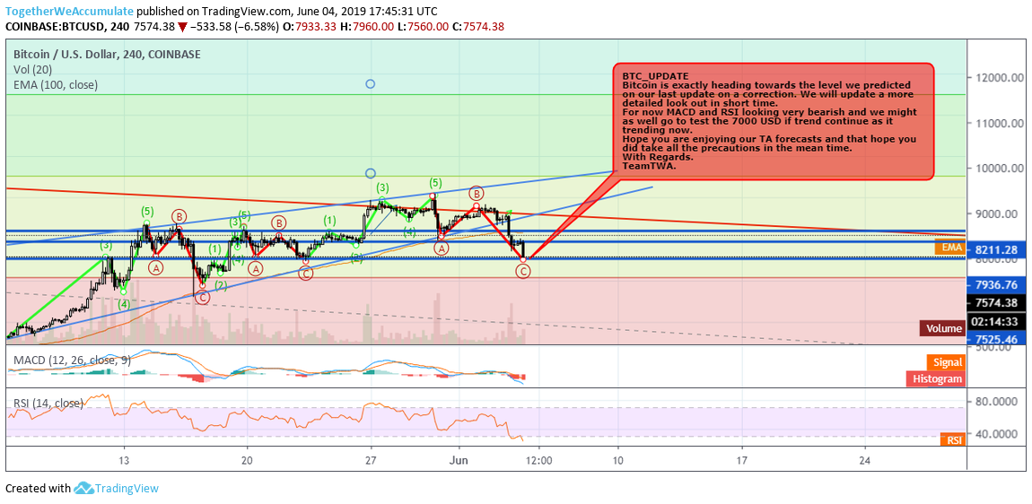Click the 02:14:33 bar countdown label

tap(996, 321)
